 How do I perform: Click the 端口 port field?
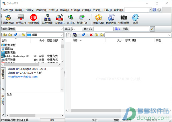point(77,29)
